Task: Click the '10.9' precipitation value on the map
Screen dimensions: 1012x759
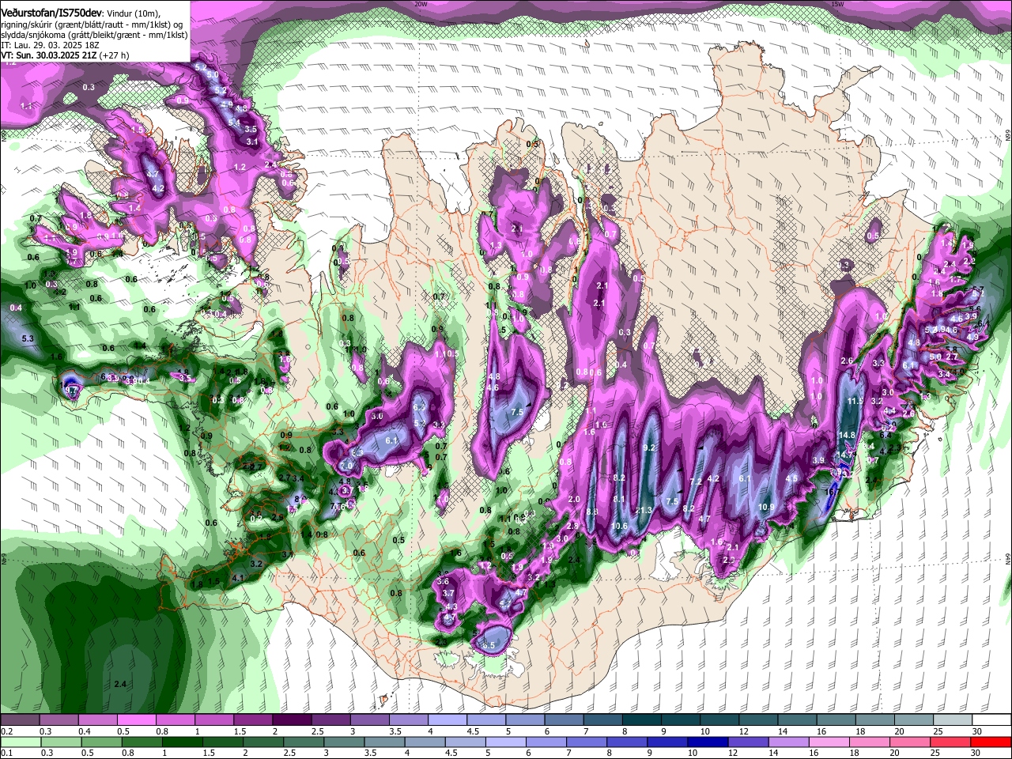Action: (x=766, y=507)
